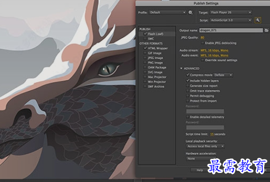Enable Mac Projector format
The width and height of the screenshot is (270, 182).
point(145,77)
